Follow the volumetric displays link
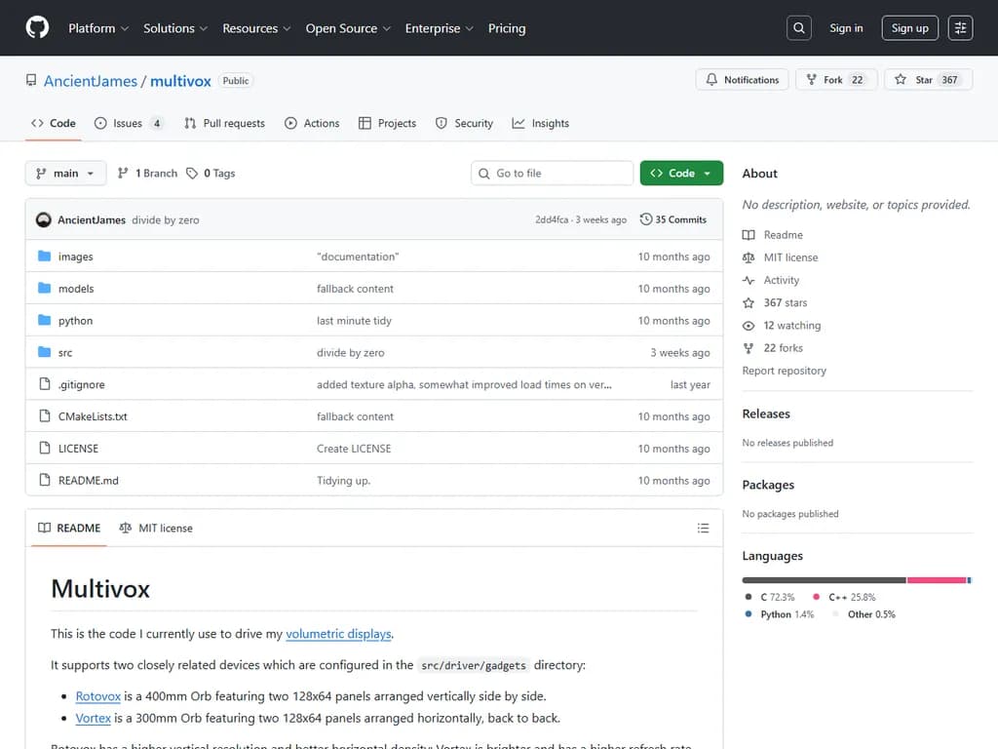The width and height of the screenshot is (998, 749). pyautogui.click(x=338, y=634)
